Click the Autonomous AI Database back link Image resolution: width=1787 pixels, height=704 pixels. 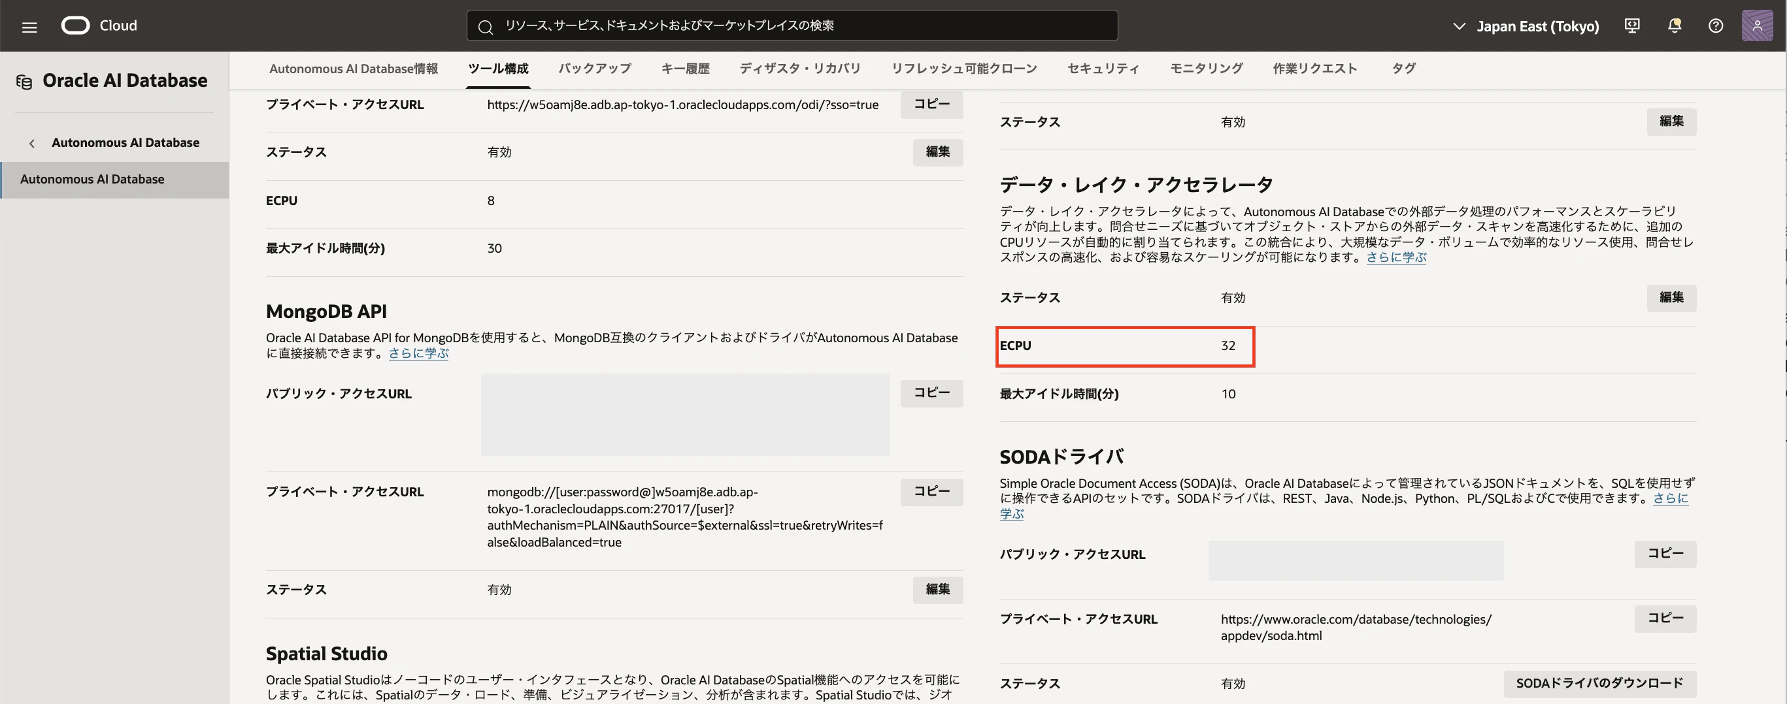pos(125,143)
